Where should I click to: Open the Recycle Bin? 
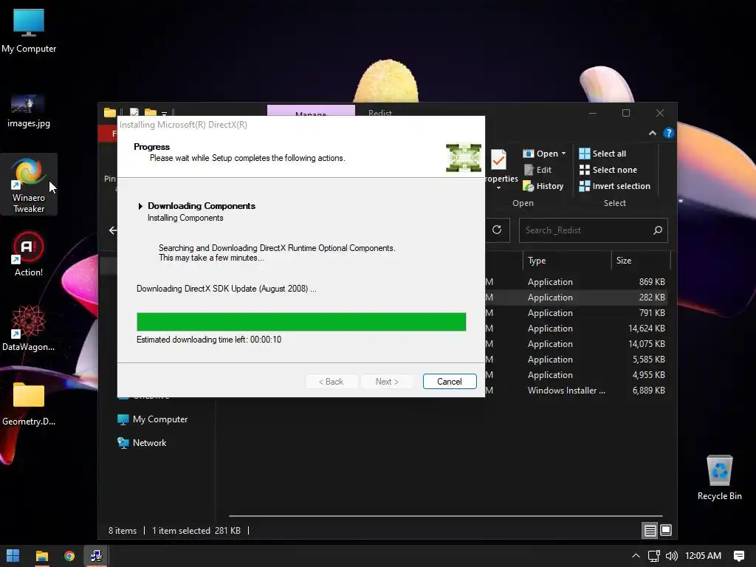[x=719, y=478]
